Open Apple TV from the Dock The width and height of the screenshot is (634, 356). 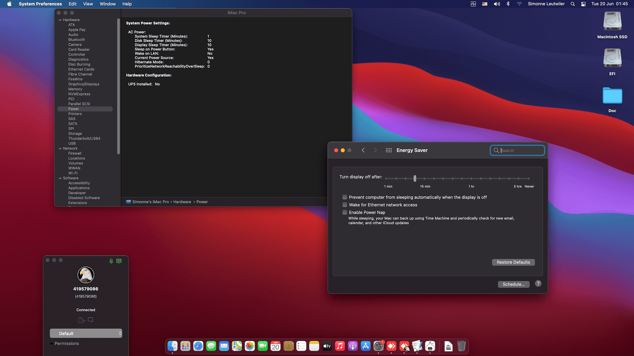click(x=327, y=346)
